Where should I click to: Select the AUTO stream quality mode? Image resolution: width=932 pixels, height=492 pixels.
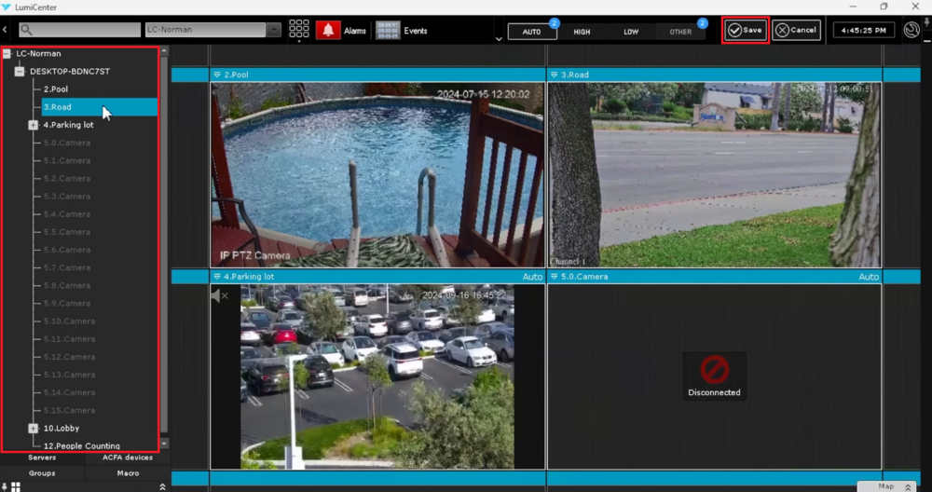tap(531, 32)
